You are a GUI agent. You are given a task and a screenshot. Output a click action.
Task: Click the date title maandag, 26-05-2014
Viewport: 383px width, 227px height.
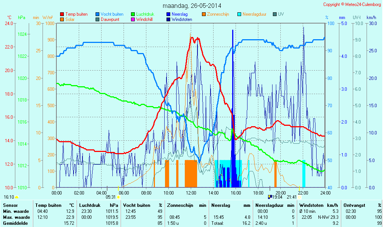click(x=192, y=6)
